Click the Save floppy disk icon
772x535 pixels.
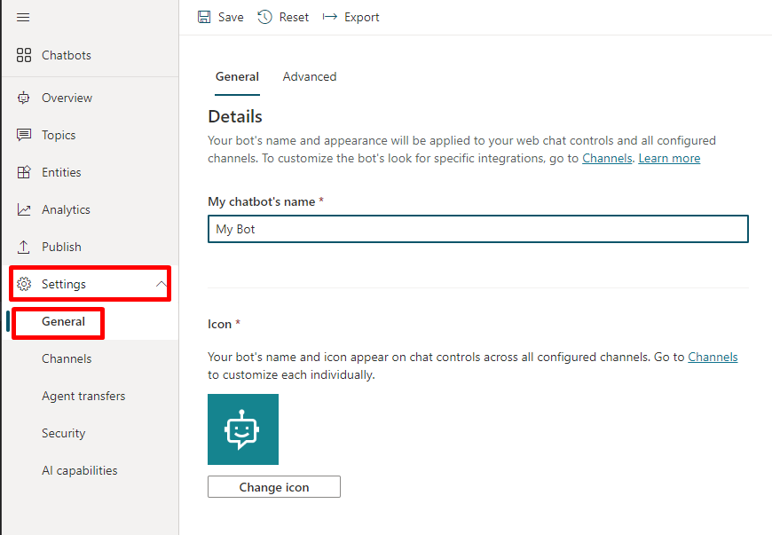204,17
